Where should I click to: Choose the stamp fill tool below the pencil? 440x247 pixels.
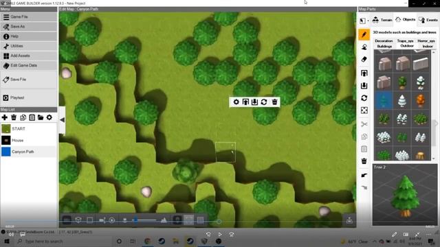point(364,47)
